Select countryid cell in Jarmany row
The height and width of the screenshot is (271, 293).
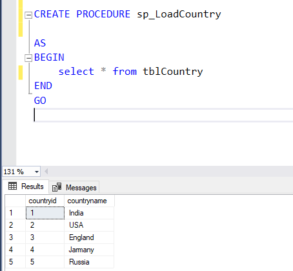coord(45,250)
